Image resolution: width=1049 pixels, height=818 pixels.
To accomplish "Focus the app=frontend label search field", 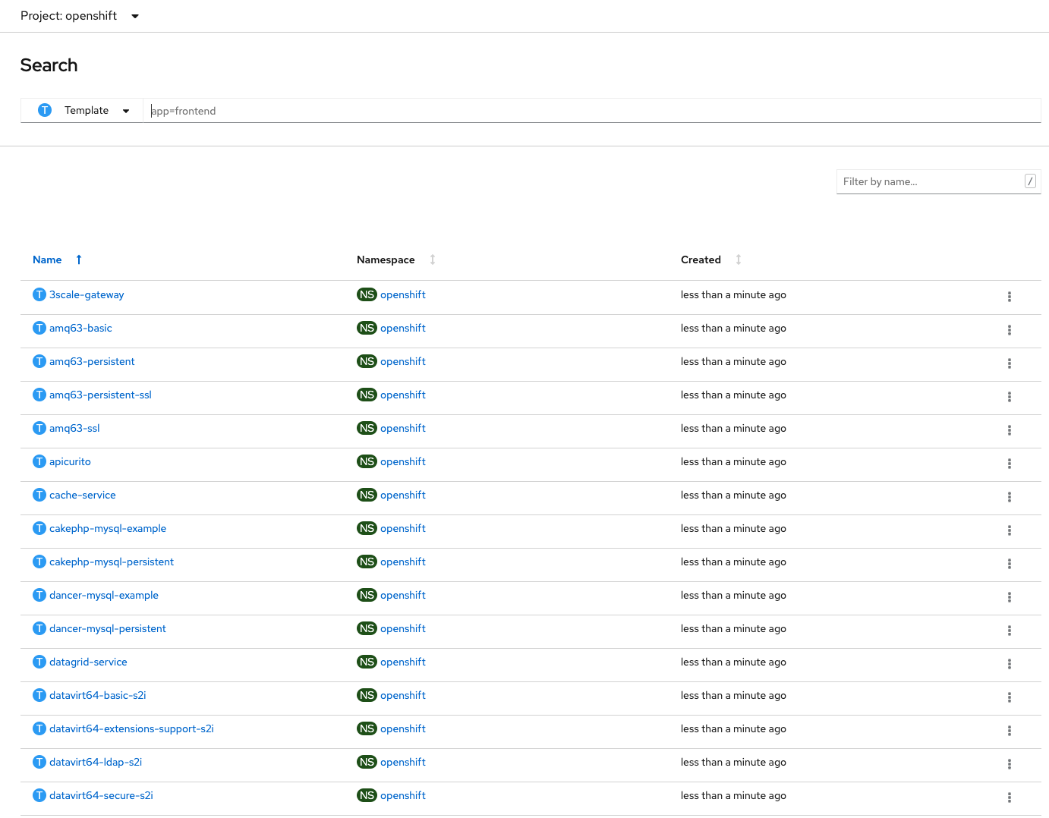I will pyautogui.click(x=592, y=111).
